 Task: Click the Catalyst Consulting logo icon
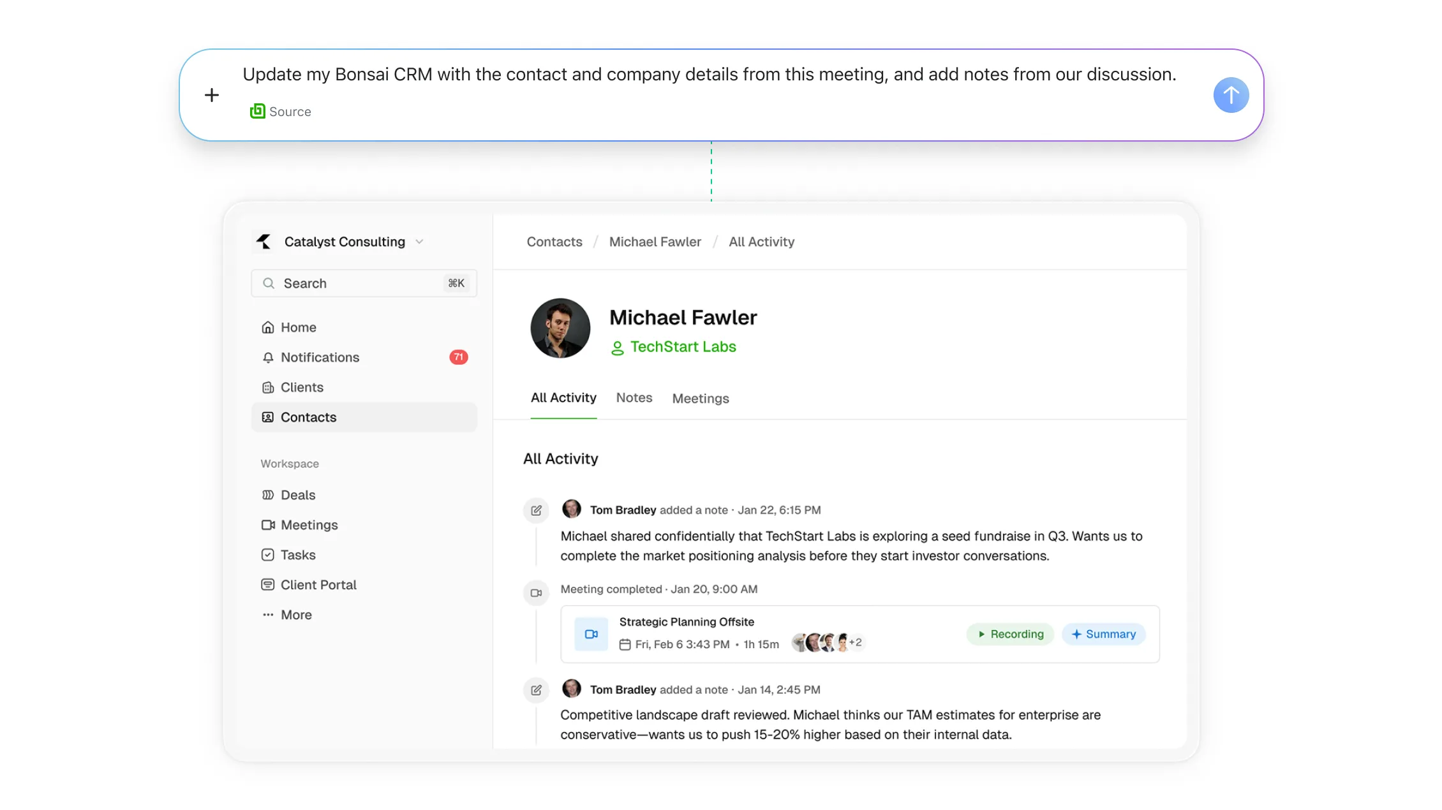264,242
